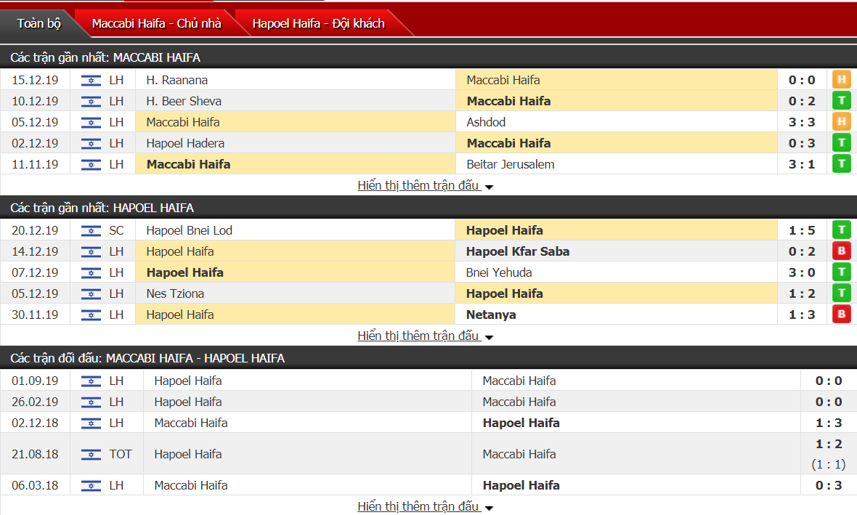The width and height of the screenshot is (857, 515).
Task: Click Hapoel Kfar Saba team name
Action: click(518, 251)
